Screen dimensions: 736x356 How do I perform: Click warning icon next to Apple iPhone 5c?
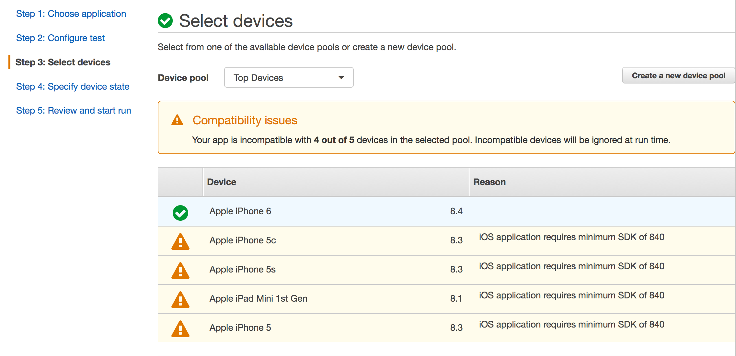180,242
